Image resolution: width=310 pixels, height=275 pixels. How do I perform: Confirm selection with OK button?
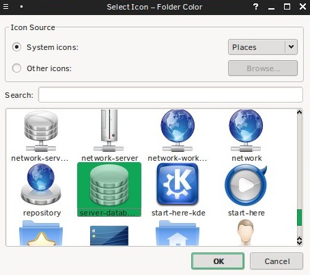218,261
